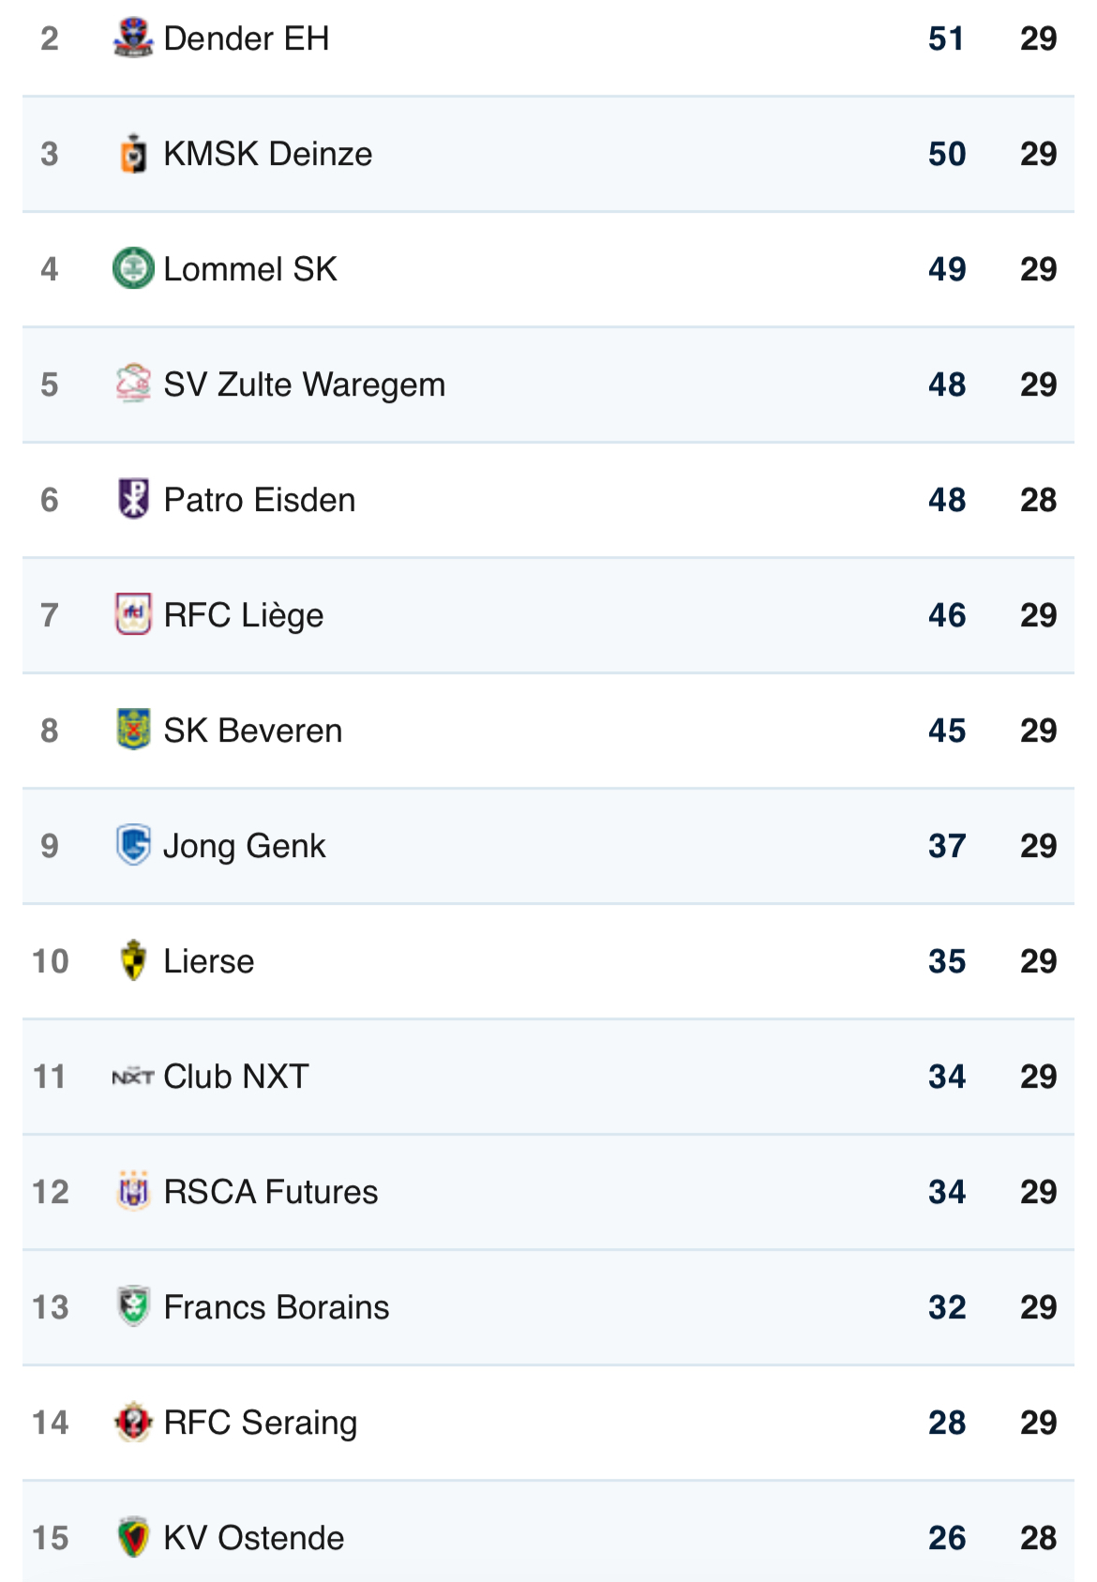Click the RSCA Futures crest
Image resolution: width=1097 pixels, height=1582 pixels.
coord(133,1192)
